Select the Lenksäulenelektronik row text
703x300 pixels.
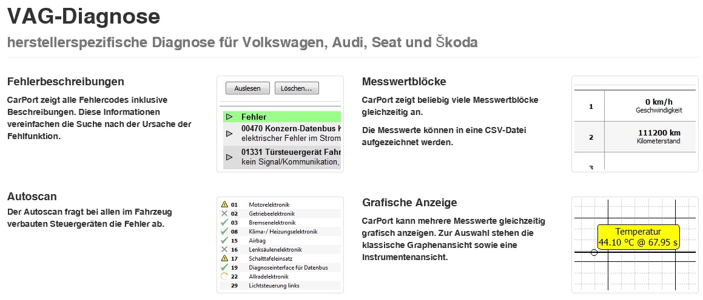coord(275,249)
